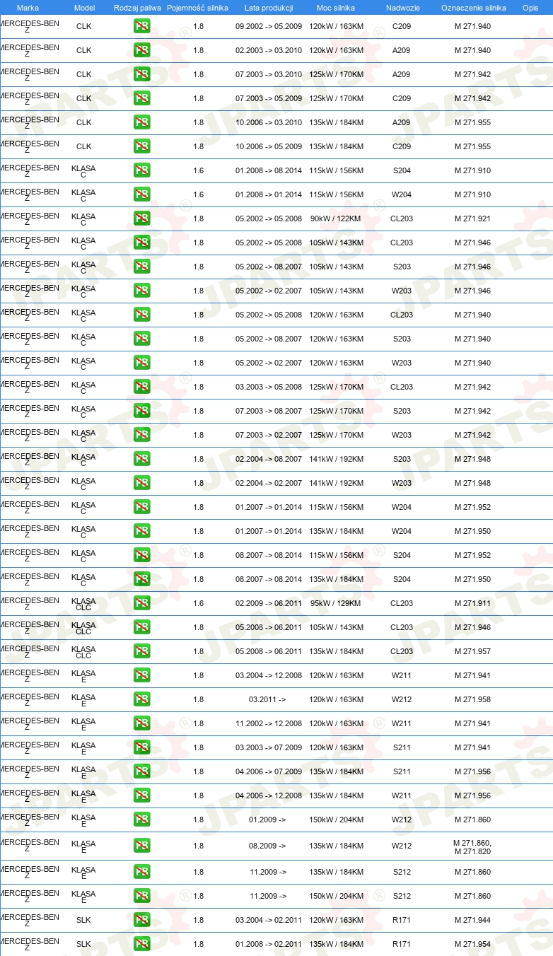This screenshot has height=956, width=553.
Task: Select the fuel icon for CL203 M 271.940
Action: [141, 315]
